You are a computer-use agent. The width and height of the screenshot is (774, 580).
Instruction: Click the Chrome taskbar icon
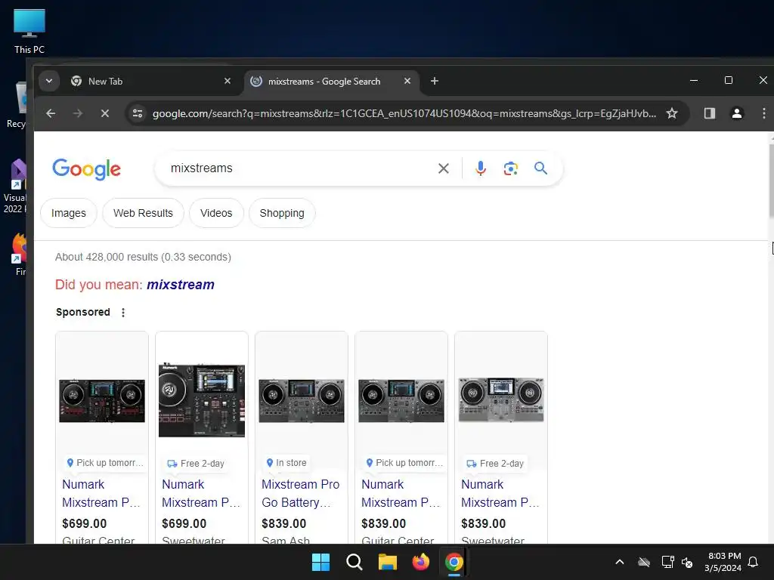coord(454,562)
